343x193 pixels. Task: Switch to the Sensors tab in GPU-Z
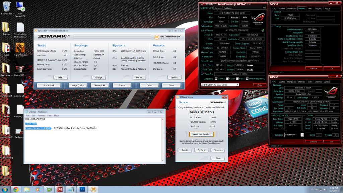(218, 8)
